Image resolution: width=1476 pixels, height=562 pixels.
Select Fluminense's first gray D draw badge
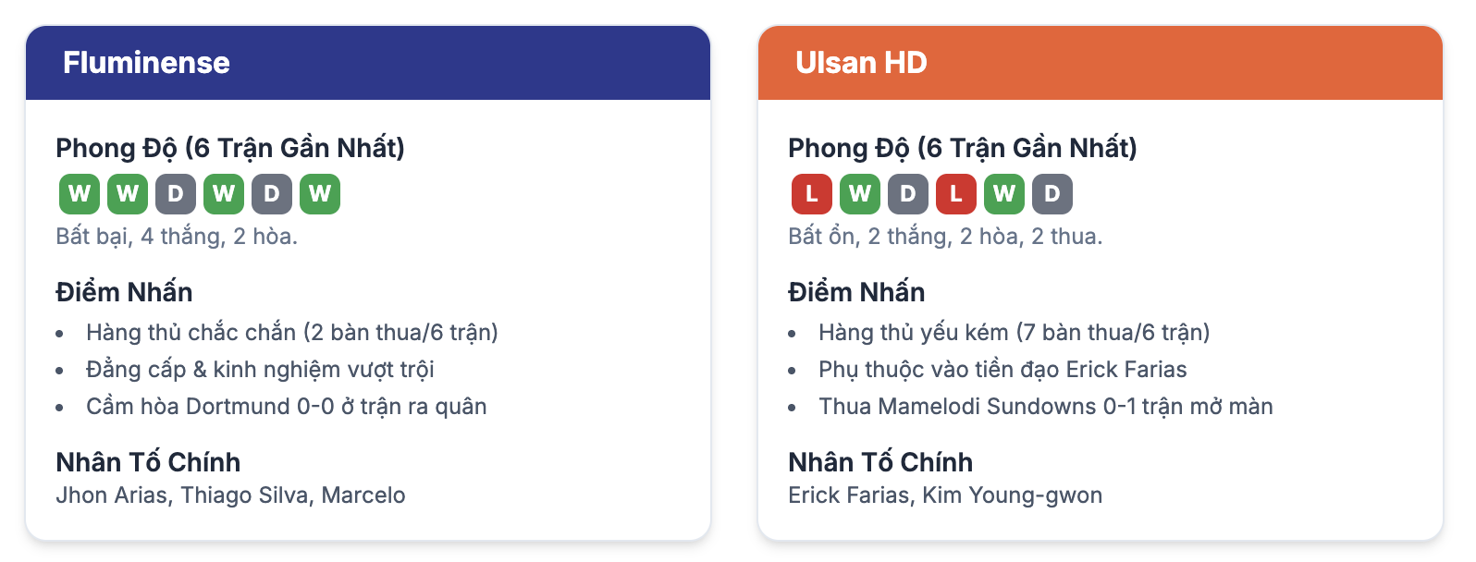pyautogui.click(x=176, y=194)
